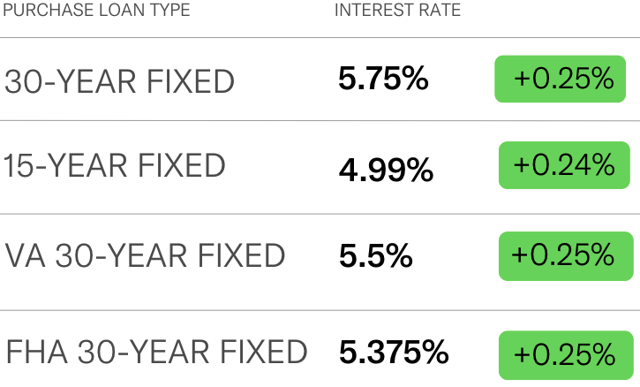Open the VA 30-Year Fixed loan label
640x387 pixels.
coord(145,255)
